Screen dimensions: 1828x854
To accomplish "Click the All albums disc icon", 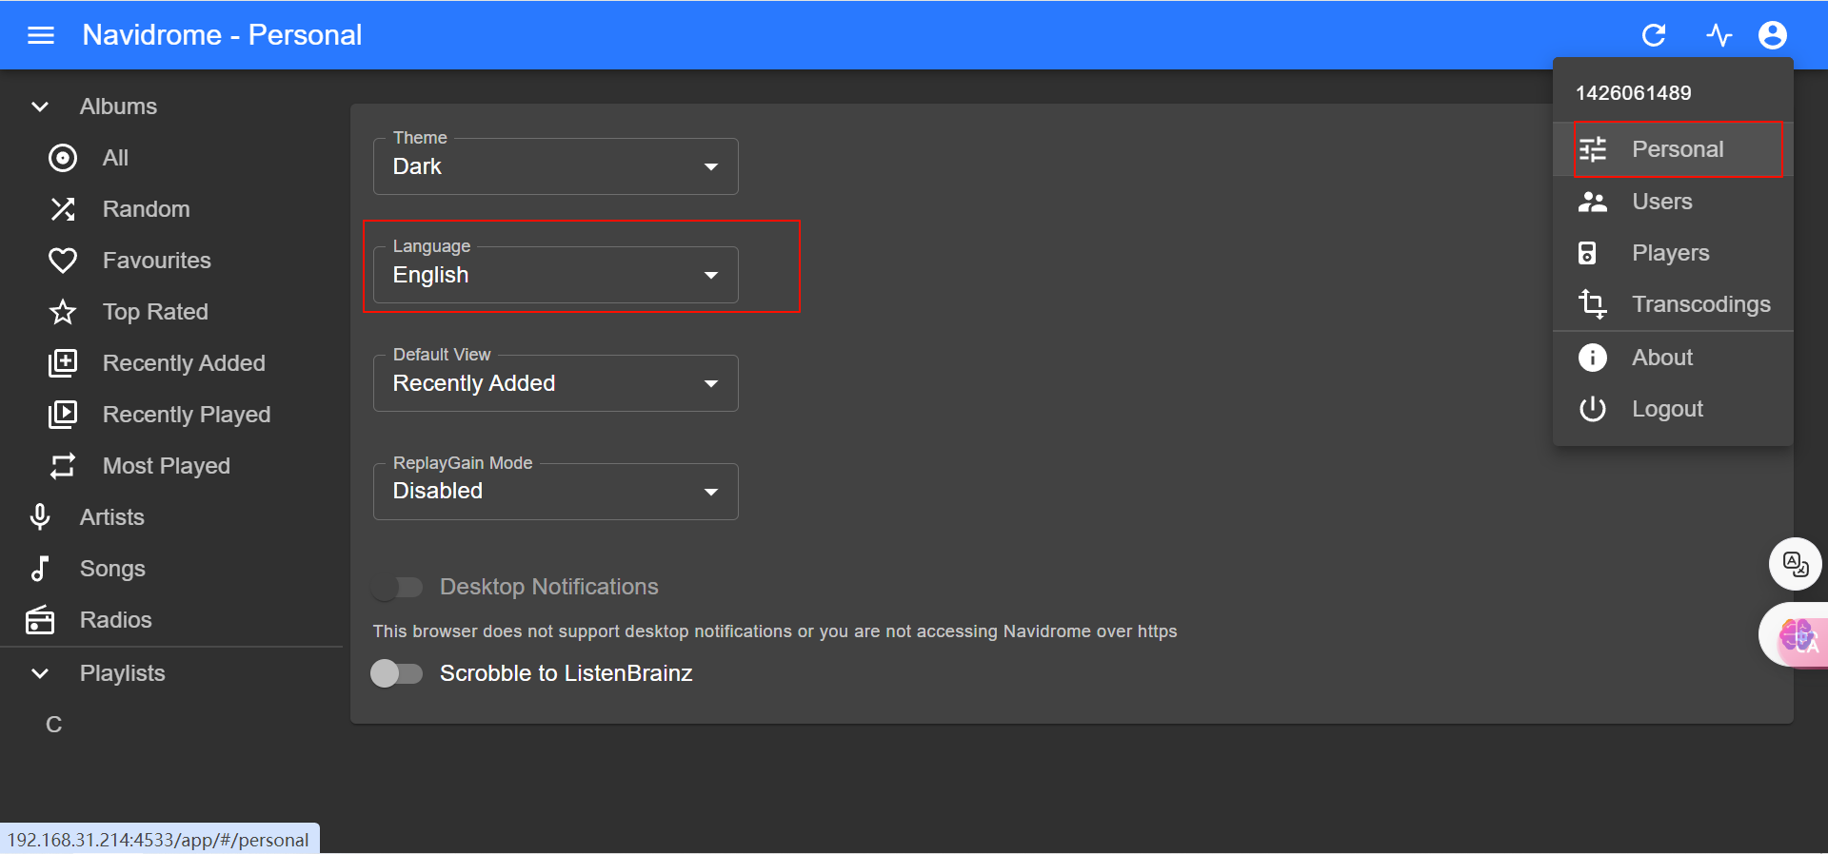I will pos(63,158).
